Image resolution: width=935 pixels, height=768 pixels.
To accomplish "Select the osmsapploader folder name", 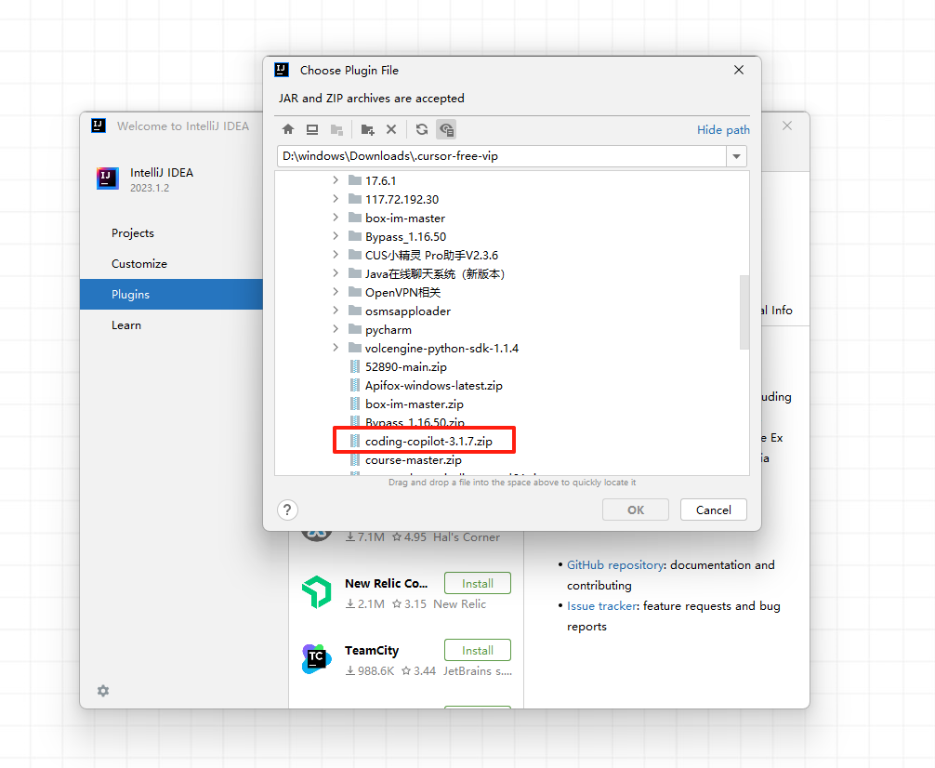I will click(408, 311).
